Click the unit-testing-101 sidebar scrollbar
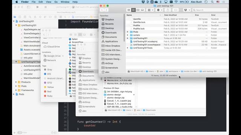This screenshot has height=135, width=241. [124, 27]
